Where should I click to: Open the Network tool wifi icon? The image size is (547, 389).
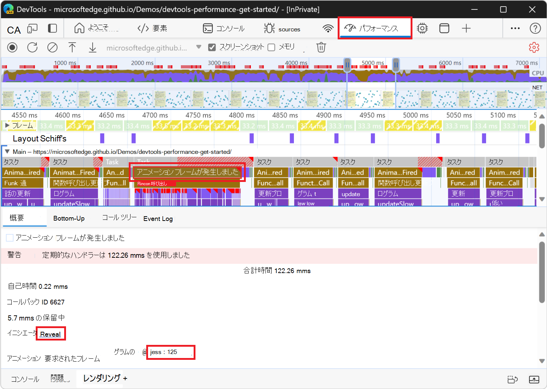pos(328,28)
